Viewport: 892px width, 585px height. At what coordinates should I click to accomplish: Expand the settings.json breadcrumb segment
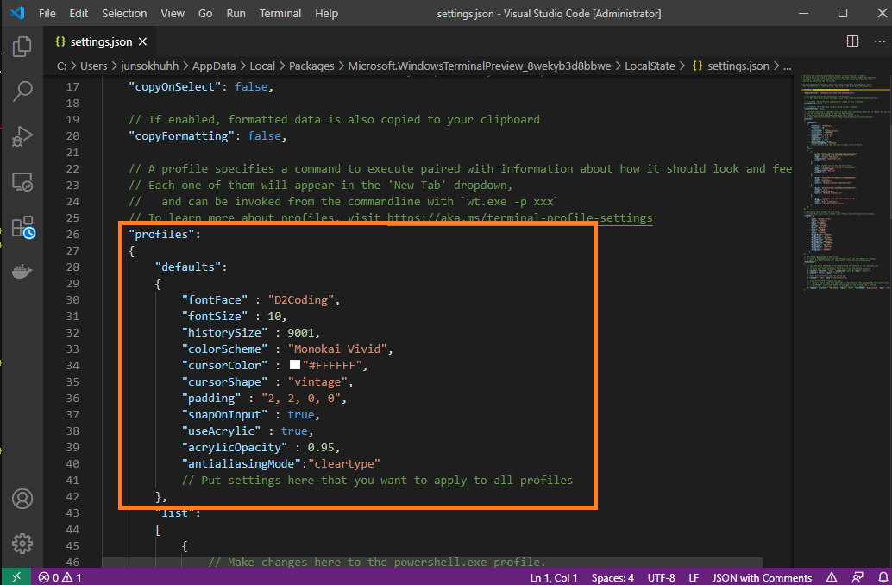[x=738, y=66]
